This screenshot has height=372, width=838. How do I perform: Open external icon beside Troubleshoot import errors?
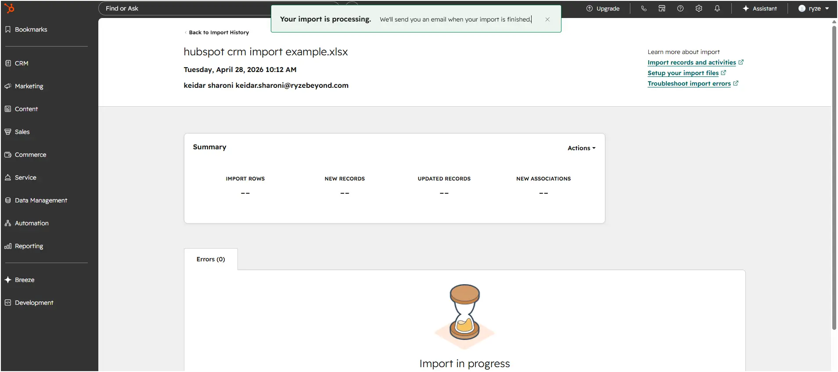(736, 83)
